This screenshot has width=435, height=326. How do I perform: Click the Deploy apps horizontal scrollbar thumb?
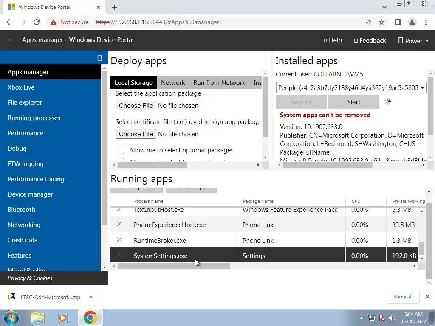click(153, 165)
